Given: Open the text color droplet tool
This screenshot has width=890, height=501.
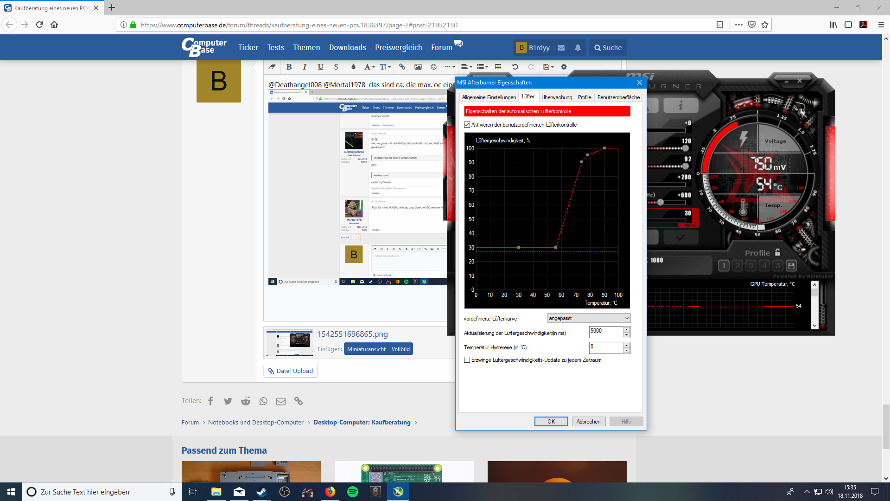Looking at the screenshot, I should coord(353,67).
